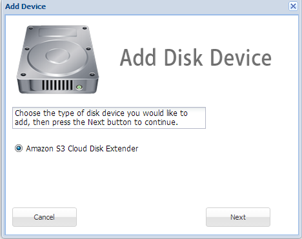Screen dimensions: 302x239
Task: Click the black vent grille on the drive icon
Action: [x=57, y=85]
